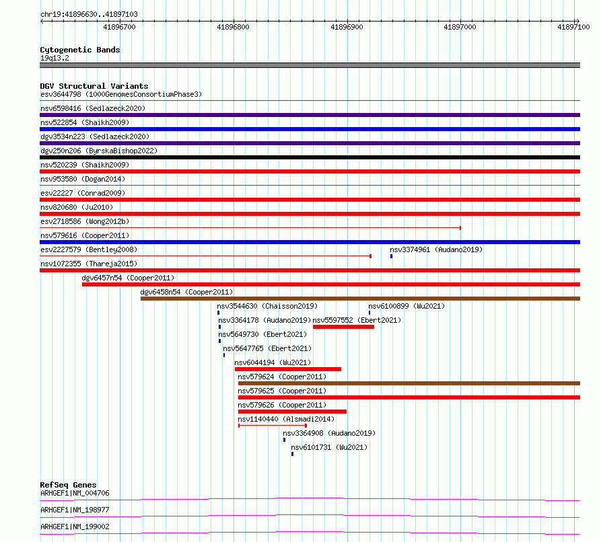Select the RefSeq Genes track title
Screen dimensions: 599x542
coord(68,485)
